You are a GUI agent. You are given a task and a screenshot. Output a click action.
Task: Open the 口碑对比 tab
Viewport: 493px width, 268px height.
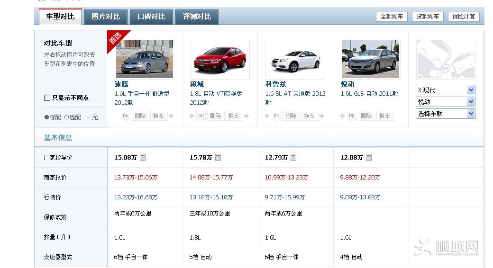coord(151,17)
